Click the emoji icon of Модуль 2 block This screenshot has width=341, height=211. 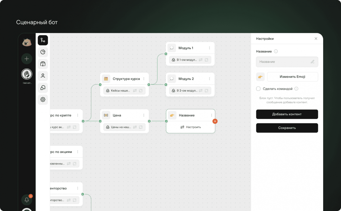(x=172, y=79)
